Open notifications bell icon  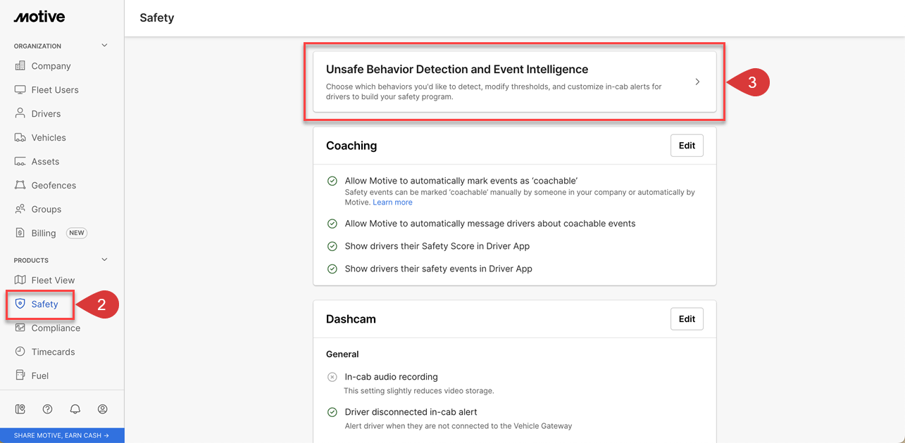tap(75, 409)
